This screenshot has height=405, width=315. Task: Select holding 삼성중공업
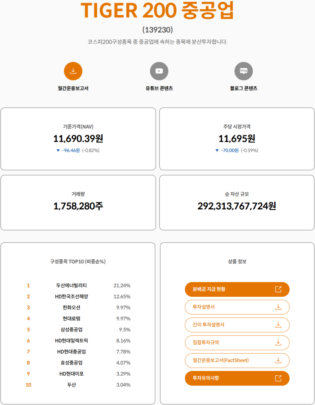(72, 330)
